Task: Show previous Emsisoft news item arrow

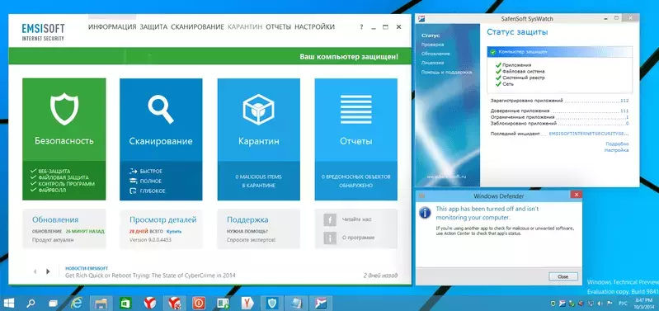Action: 35,271
